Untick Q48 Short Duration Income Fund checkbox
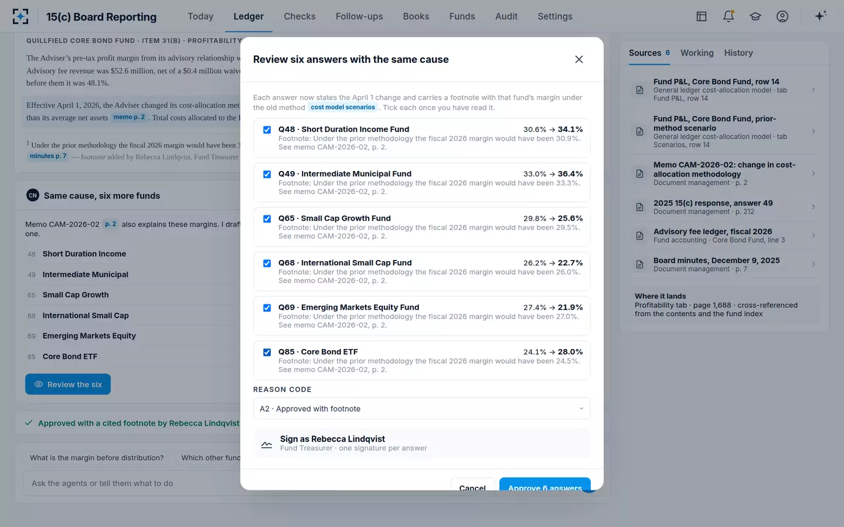This screenshot has height=527, width=844. [267, 130]
